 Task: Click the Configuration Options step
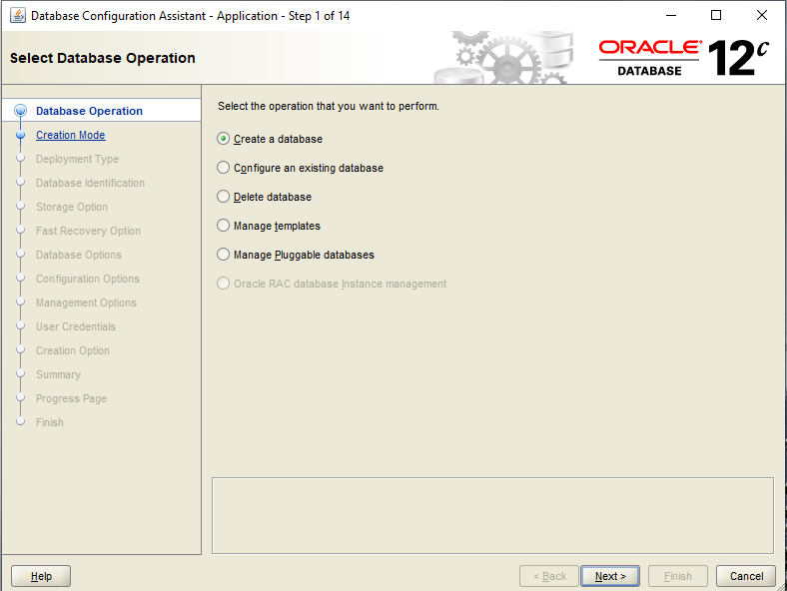[88, 279]
